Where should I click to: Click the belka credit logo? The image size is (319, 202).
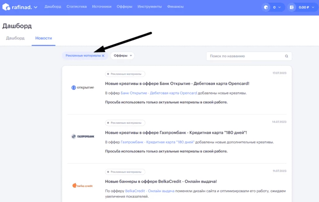click(83, 185)
